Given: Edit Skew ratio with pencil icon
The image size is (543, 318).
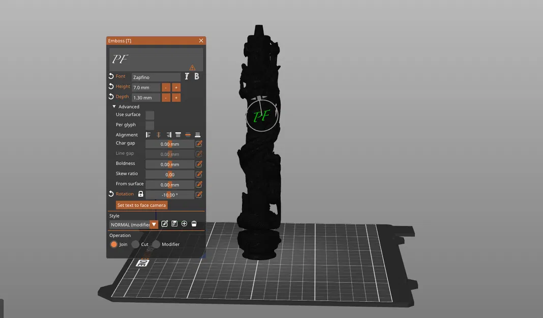Looking at the screenshot, I should point(199,174).
